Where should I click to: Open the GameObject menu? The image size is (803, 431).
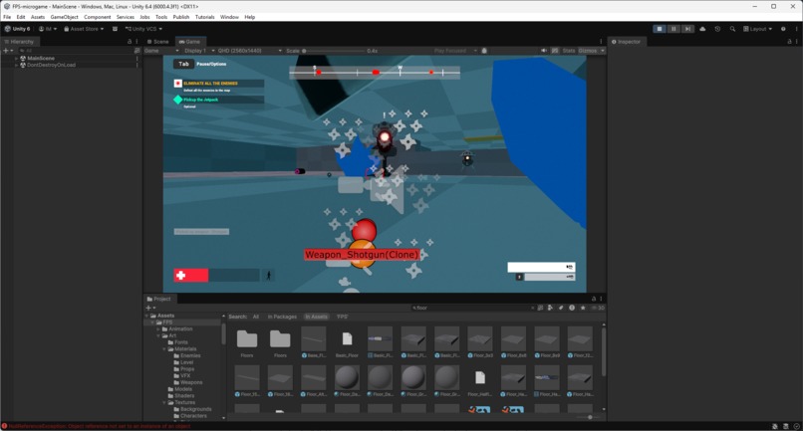(64, 17)
